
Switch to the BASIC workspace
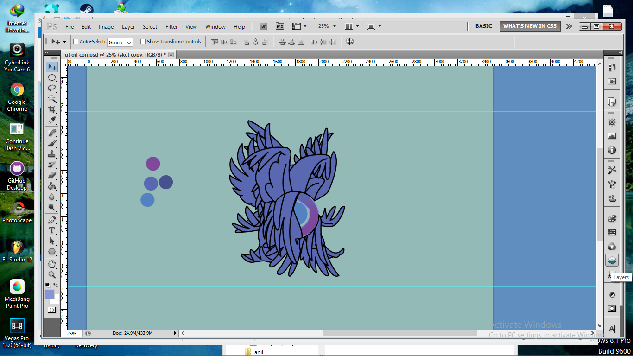[483, 26]
